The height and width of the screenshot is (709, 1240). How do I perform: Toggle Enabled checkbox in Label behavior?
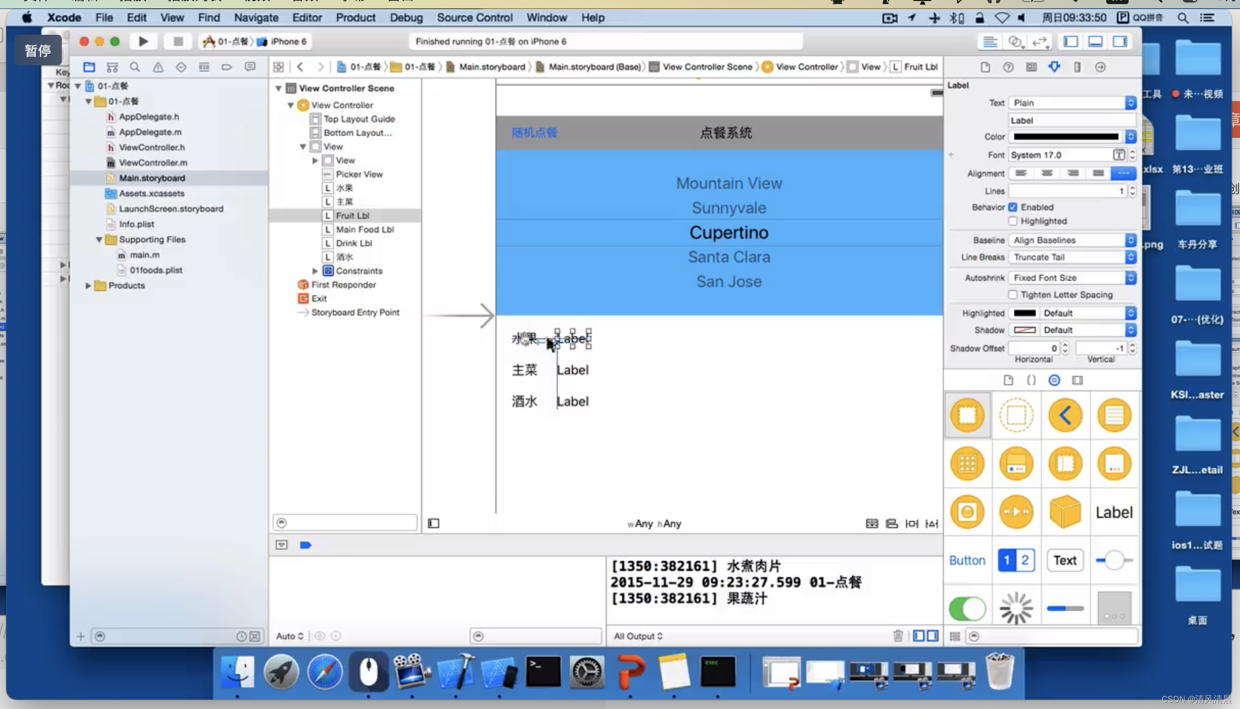pyautogui.click(x=1013, y=207)
